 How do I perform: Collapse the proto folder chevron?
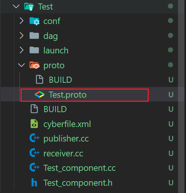pyautogui.click(x=21, y=65)
